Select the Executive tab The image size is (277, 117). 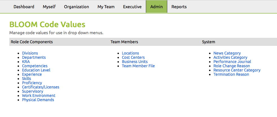pyautogui.click(x=132, y=7)
